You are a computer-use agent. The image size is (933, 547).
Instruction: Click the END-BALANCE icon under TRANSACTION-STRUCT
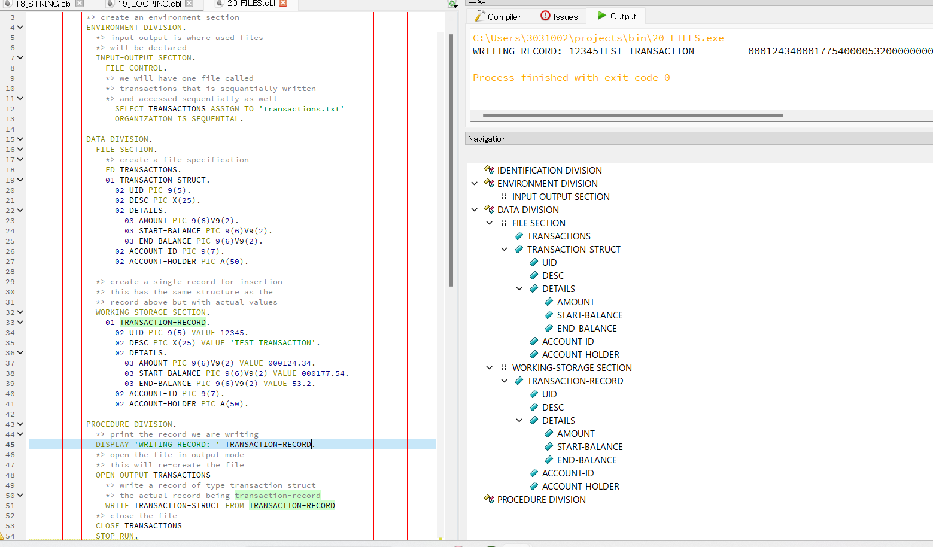click(x=549, y=328)
